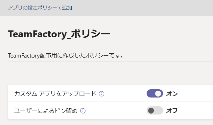The height and width of the screenshot is (125, 213).
Task: Click the backslash separator in the breadcrumb
Action: point(59,8)
